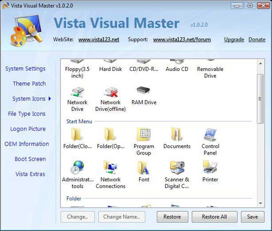Select the Network Connections icon

click(x=110, y=167)
